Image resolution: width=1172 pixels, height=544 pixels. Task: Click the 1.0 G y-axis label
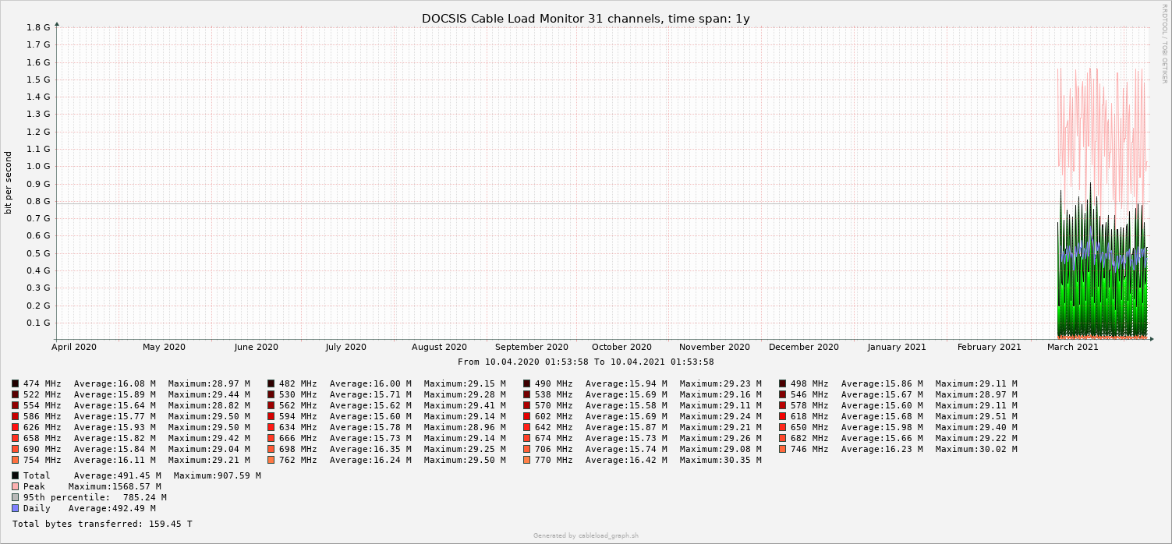click(x=38, y=167)
